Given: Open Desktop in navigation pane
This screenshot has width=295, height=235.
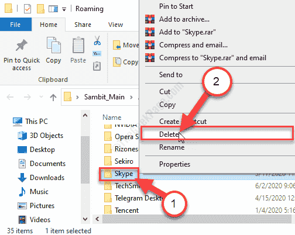Looking at the screenshot, I should [x=36, y=150].
